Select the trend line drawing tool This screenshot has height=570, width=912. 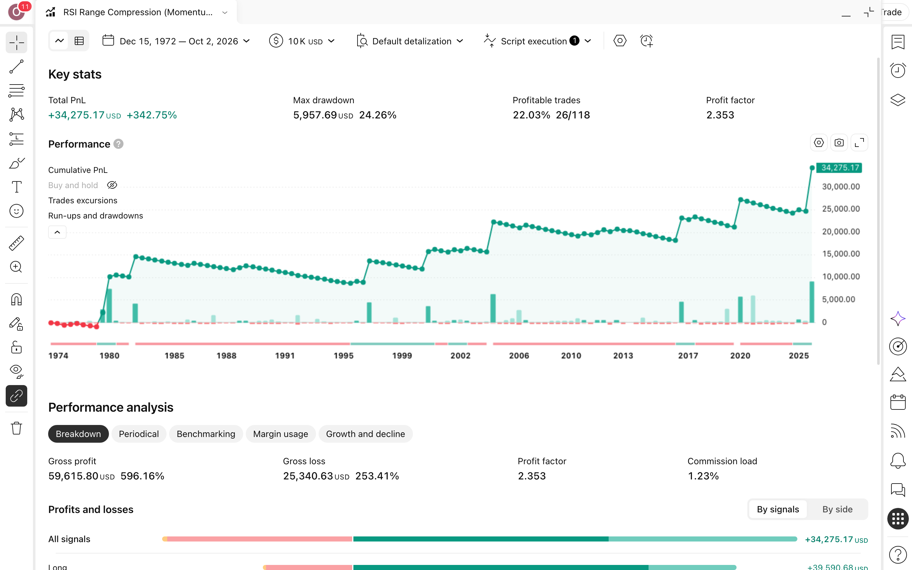point(16,67)
